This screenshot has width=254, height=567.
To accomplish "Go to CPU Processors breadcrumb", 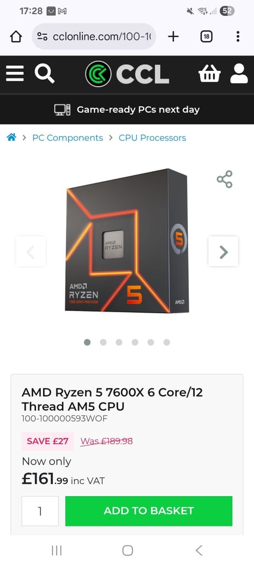I will click(152, 138).
